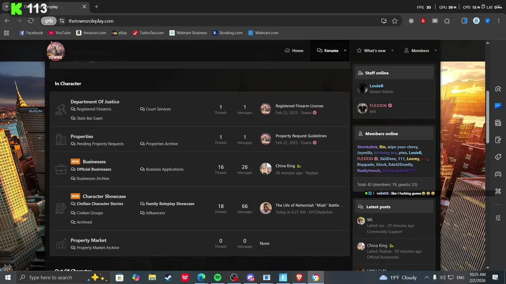Open the sidebar chat messages icon
Image resolution: width=506 pixels, height=284 pixels.
click(x=498, y=106)
